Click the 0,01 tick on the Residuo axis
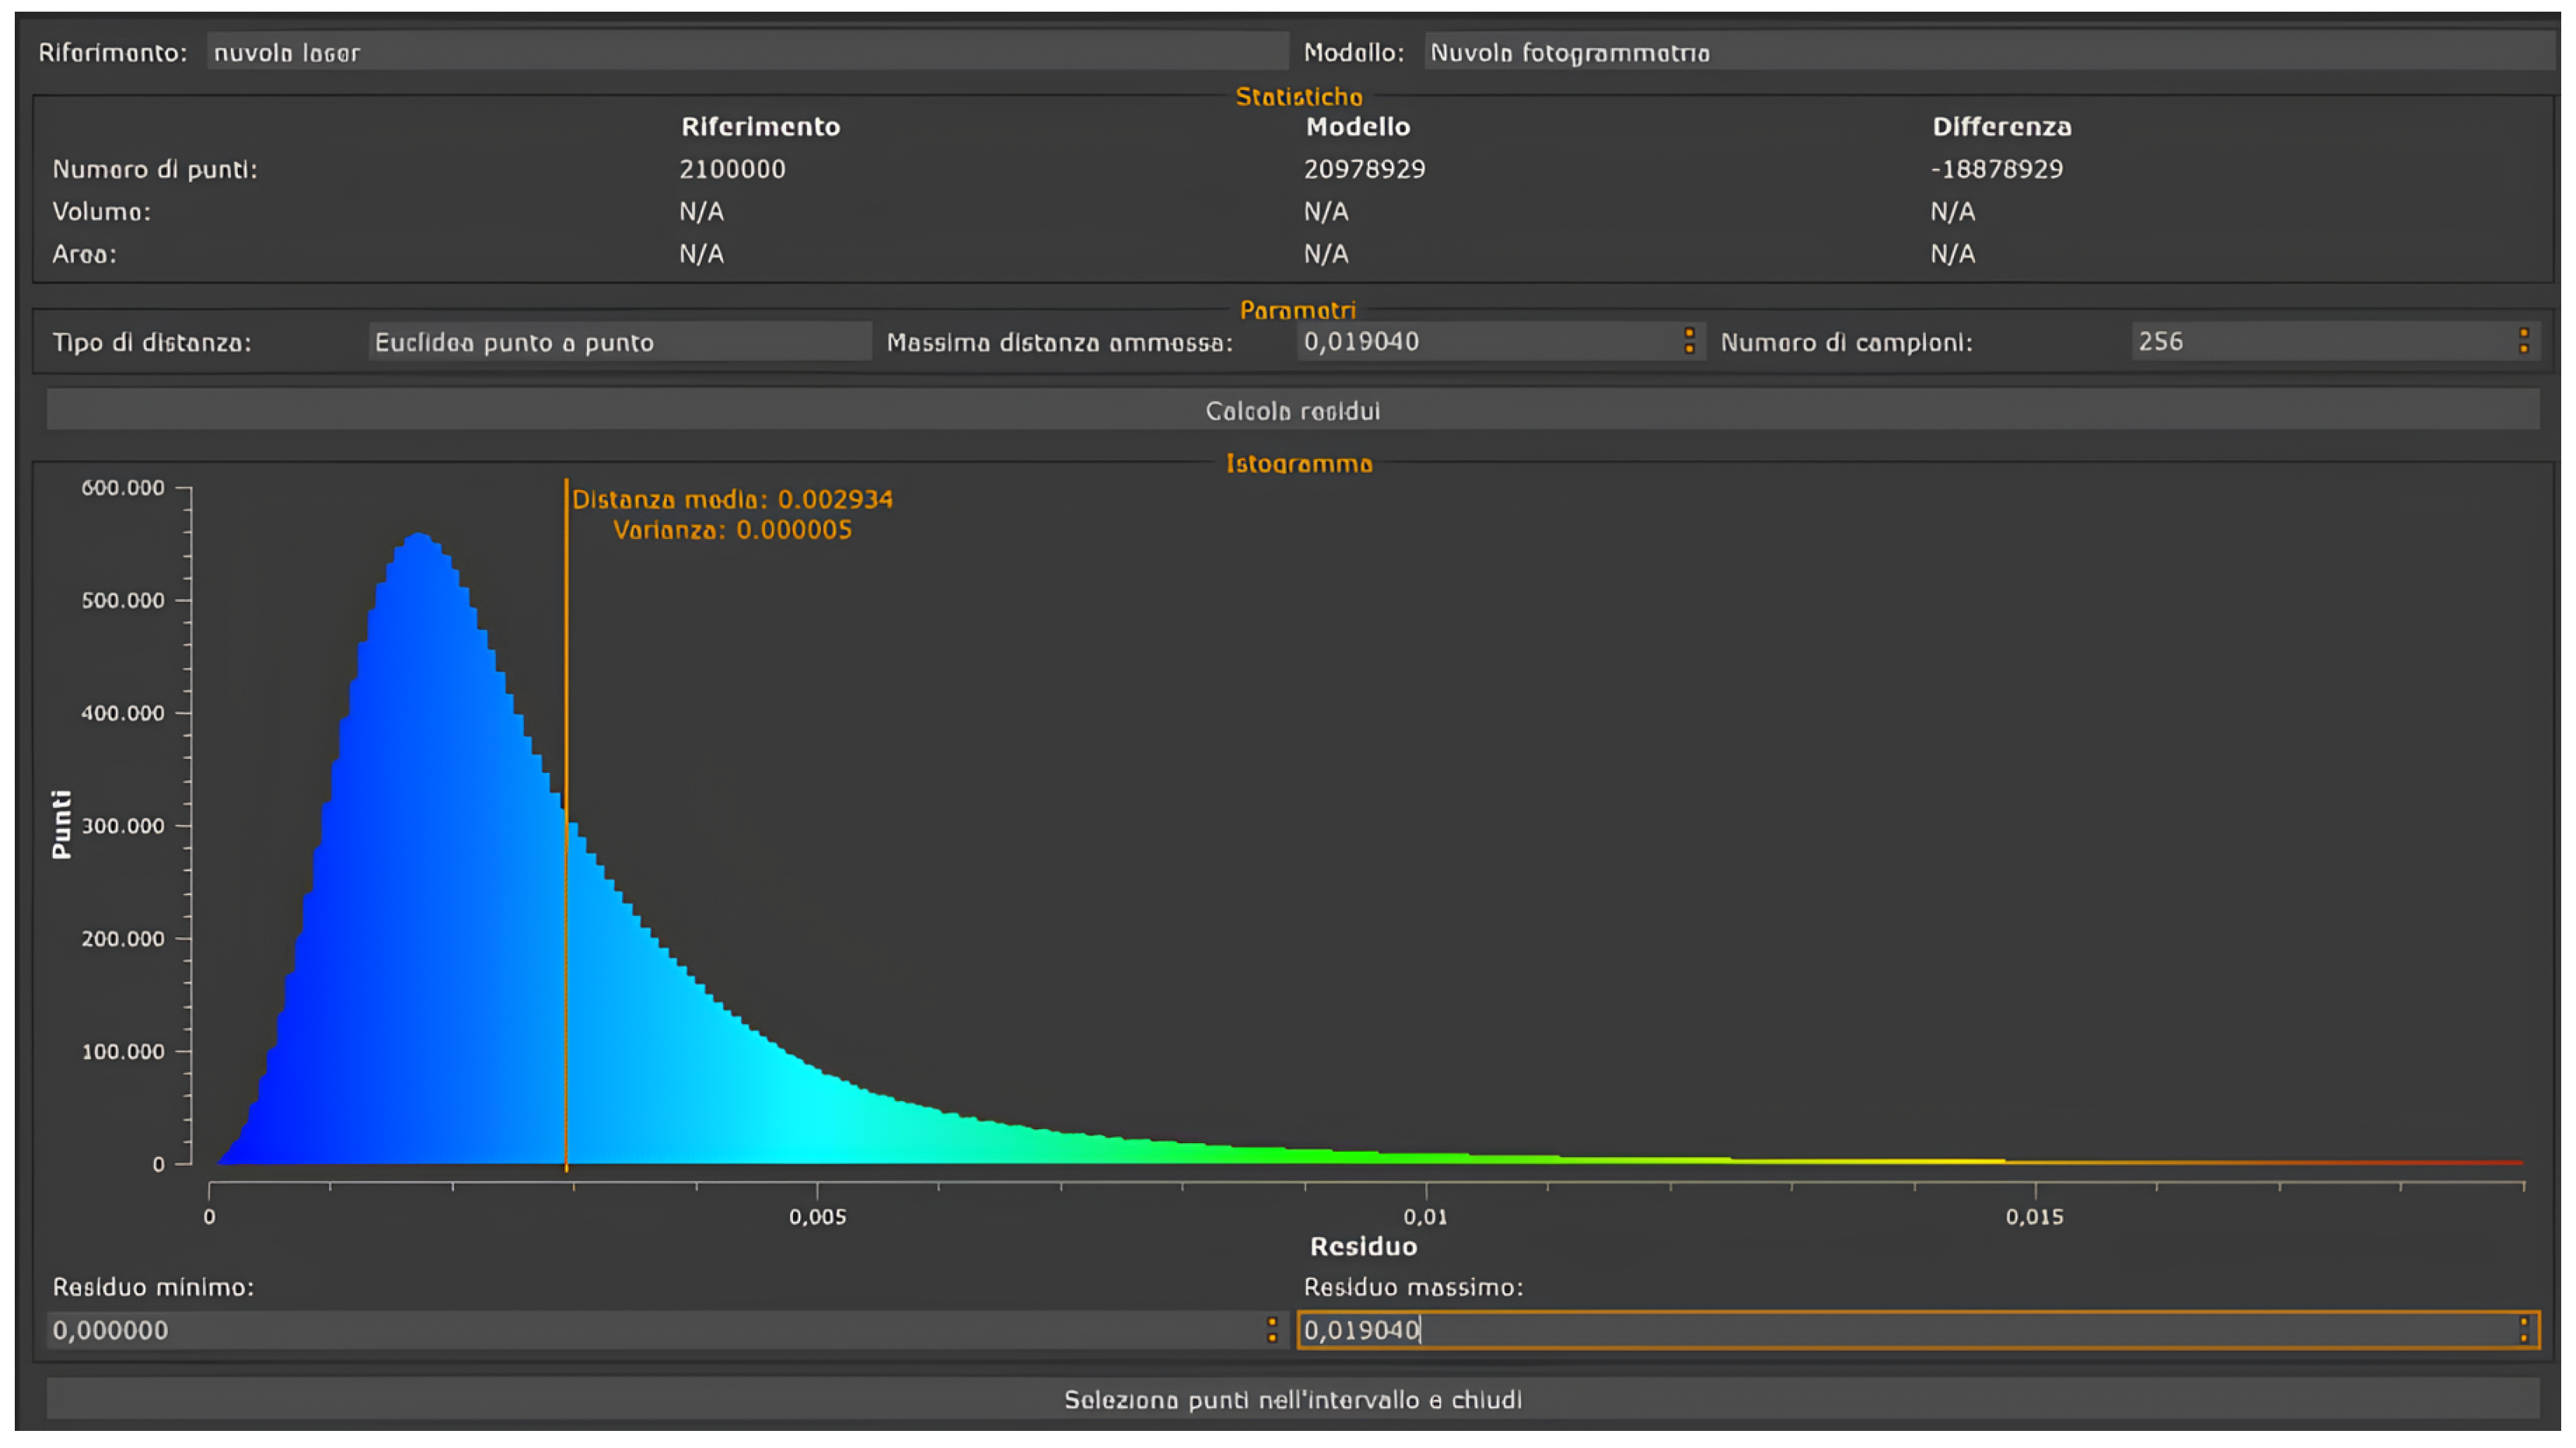 pyautogui.click(x=1425, y=1216)
